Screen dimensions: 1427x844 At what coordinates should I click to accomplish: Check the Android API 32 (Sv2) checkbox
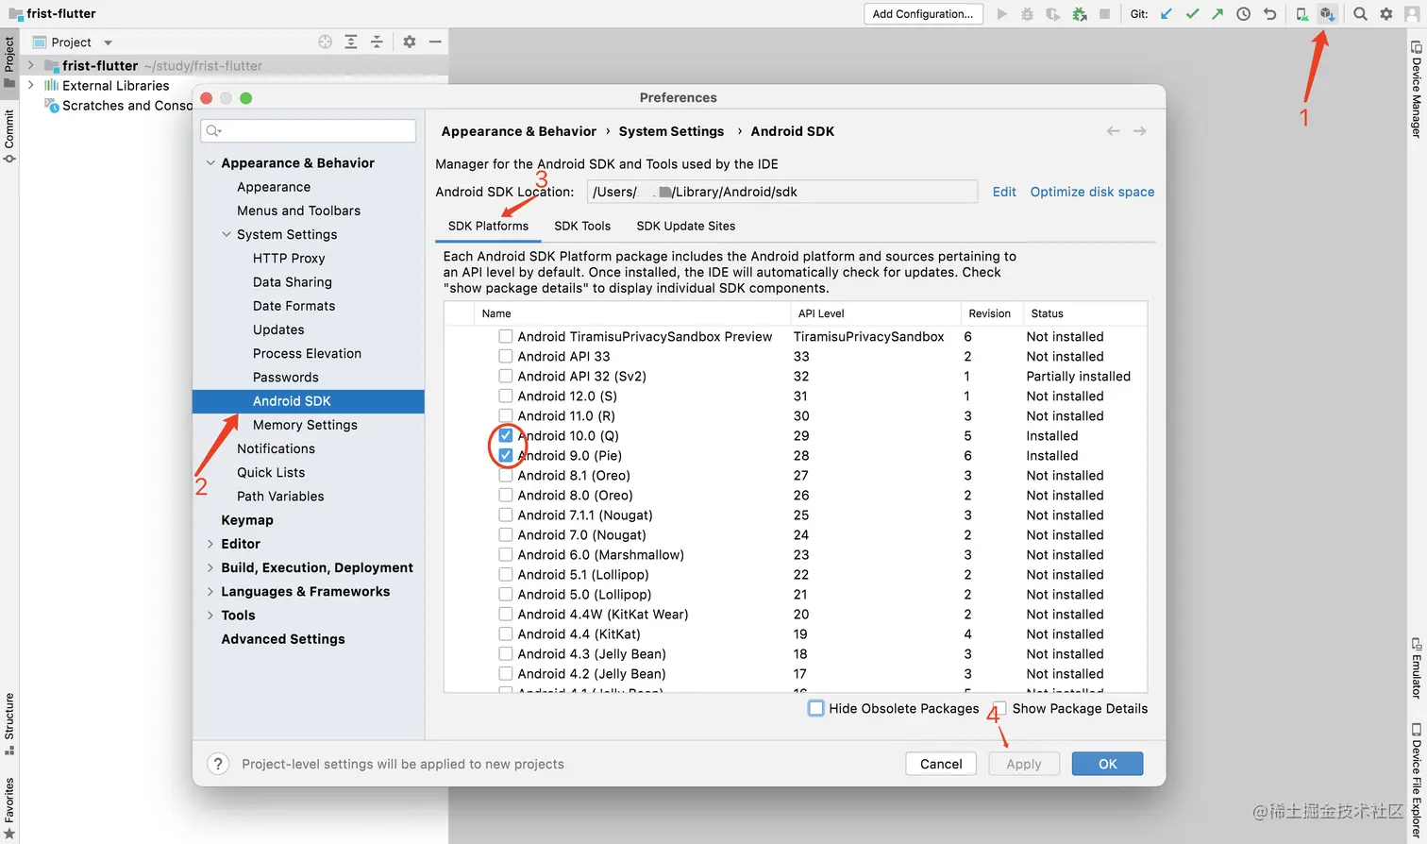tap(506, 376)
